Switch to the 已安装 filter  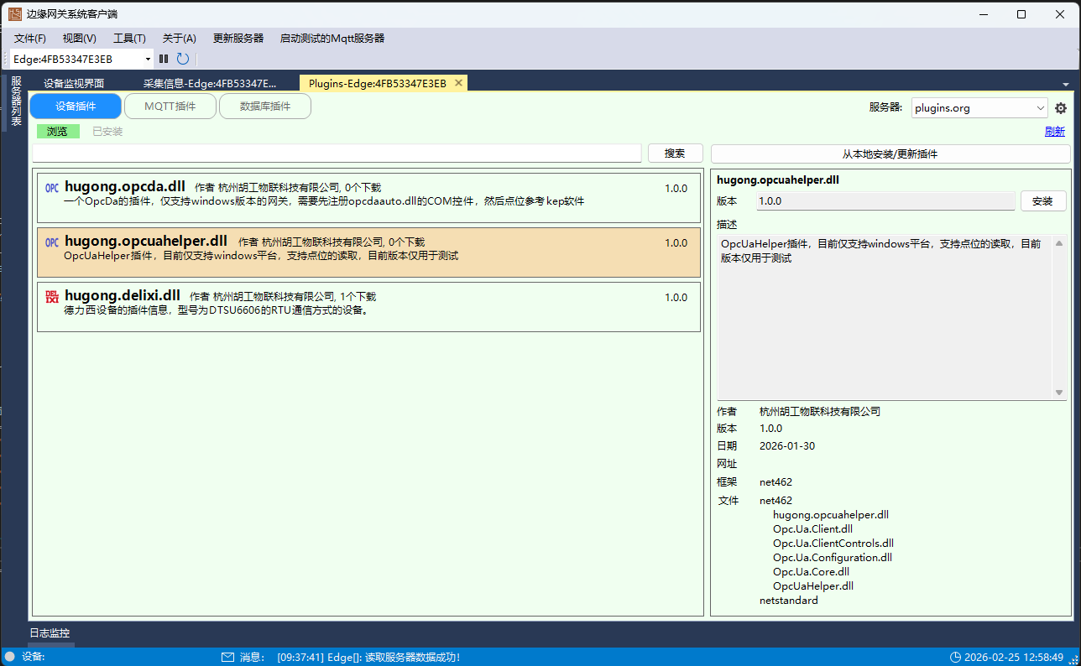point(107,132)
